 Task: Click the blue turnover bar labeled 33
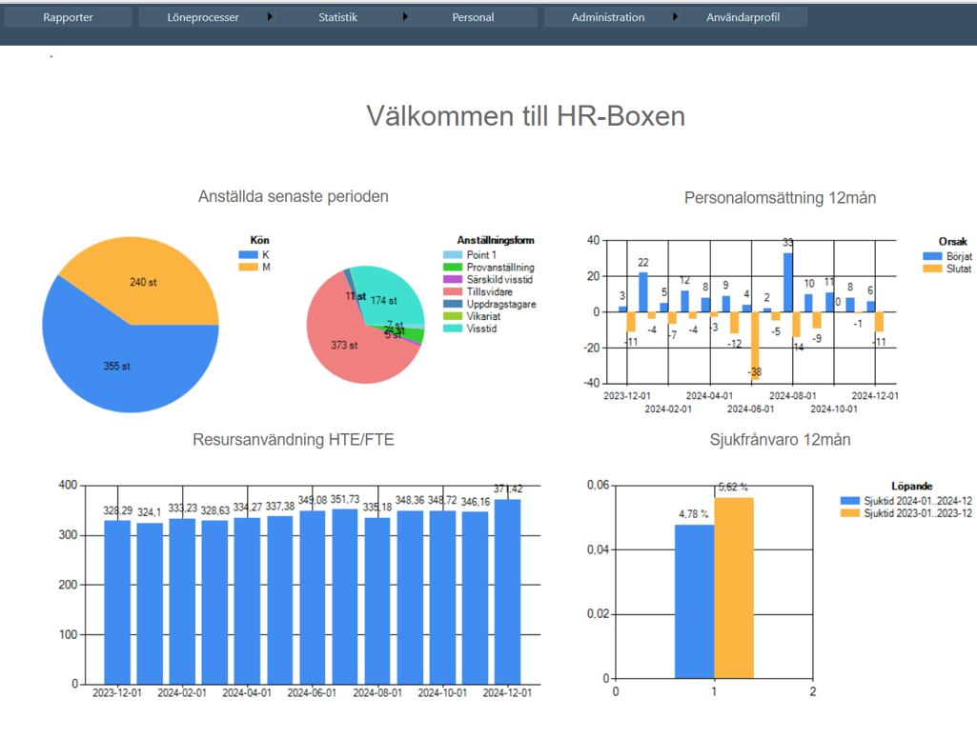[x=788, y=283]
